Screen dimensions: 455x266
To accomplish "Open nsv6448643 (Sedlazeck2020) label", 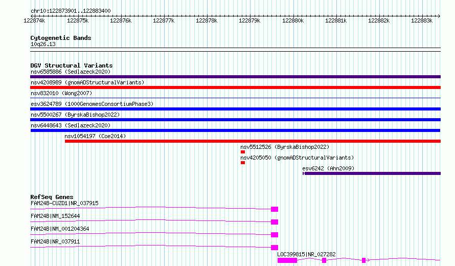I will (x=71, y=125).
